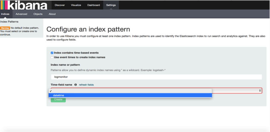
Task: Click the Time-field name label
Action: [x=61, y=85]
